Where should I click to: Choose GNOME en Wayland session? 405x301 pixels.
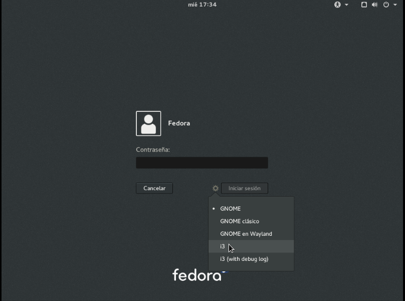[x=251, y=234]
